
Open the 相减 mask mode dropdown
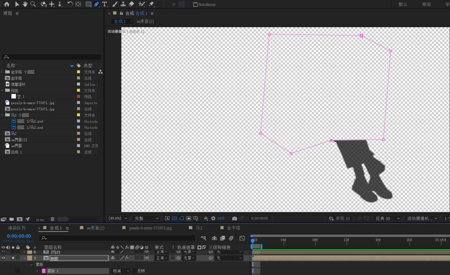tap(121, 271)
